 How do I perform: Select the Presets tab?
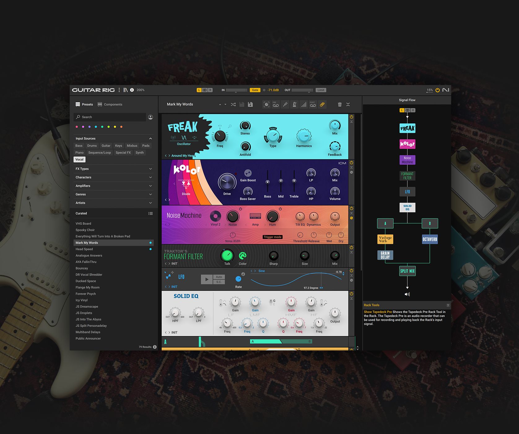coord(84,105)
